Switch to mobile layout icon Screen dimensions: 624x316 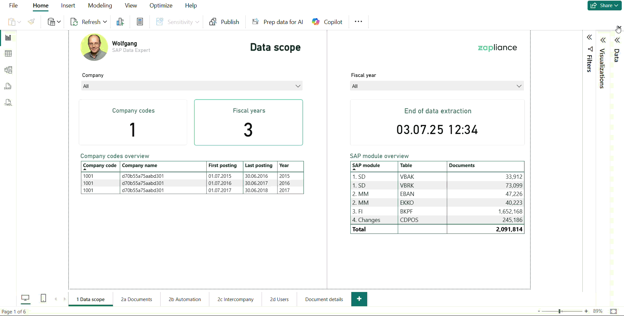43,298
